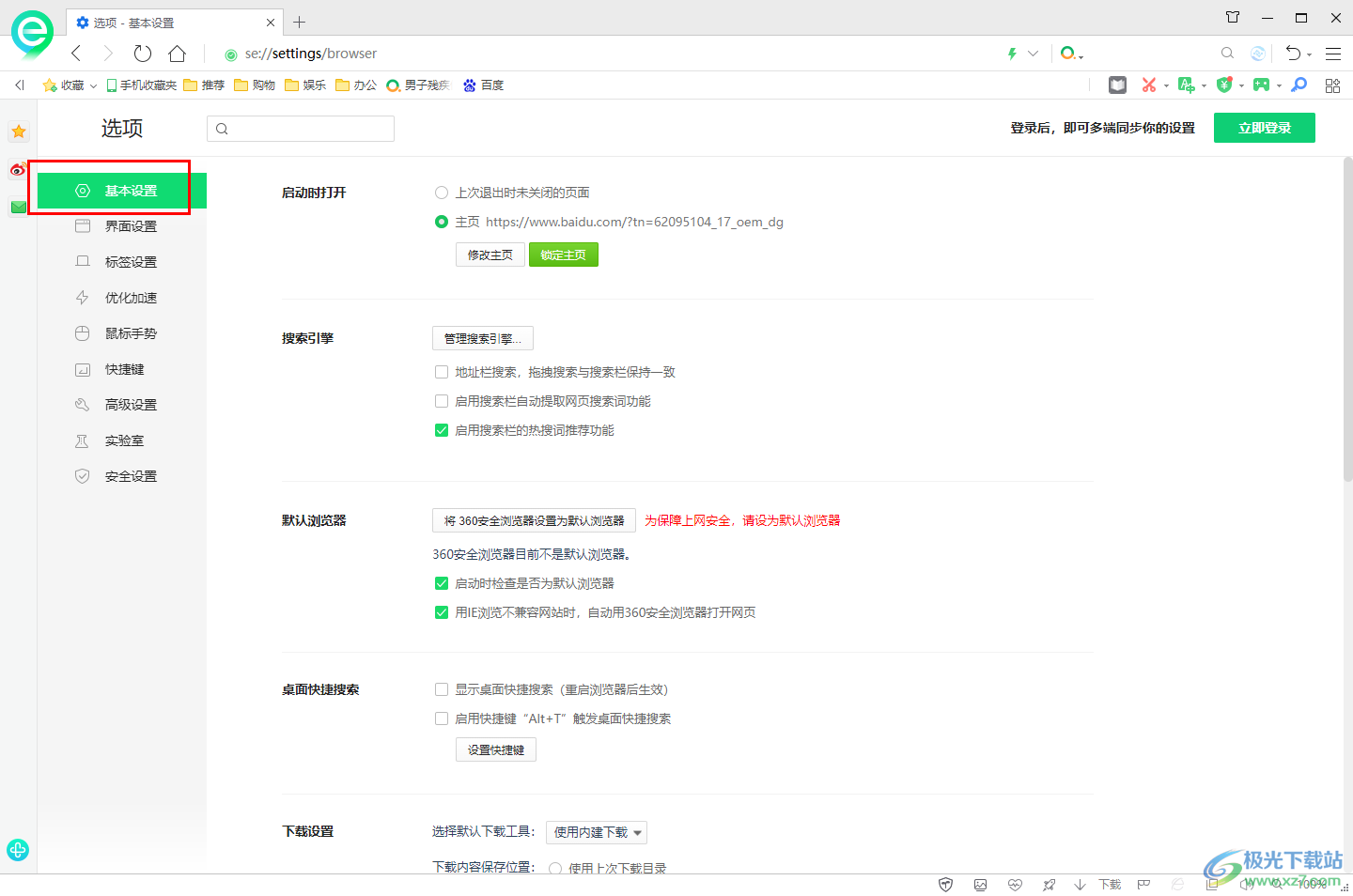
Task: Open the Weibo sidebar icon
Action: [19, 169]
